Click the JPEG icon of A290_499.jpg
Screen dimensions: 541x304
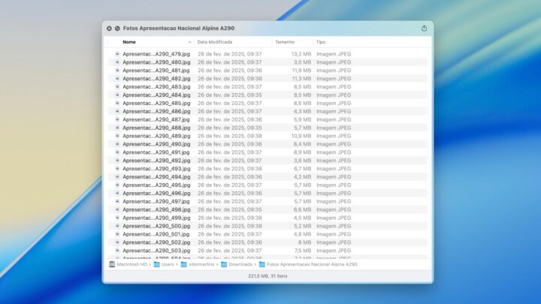[117, 218]
